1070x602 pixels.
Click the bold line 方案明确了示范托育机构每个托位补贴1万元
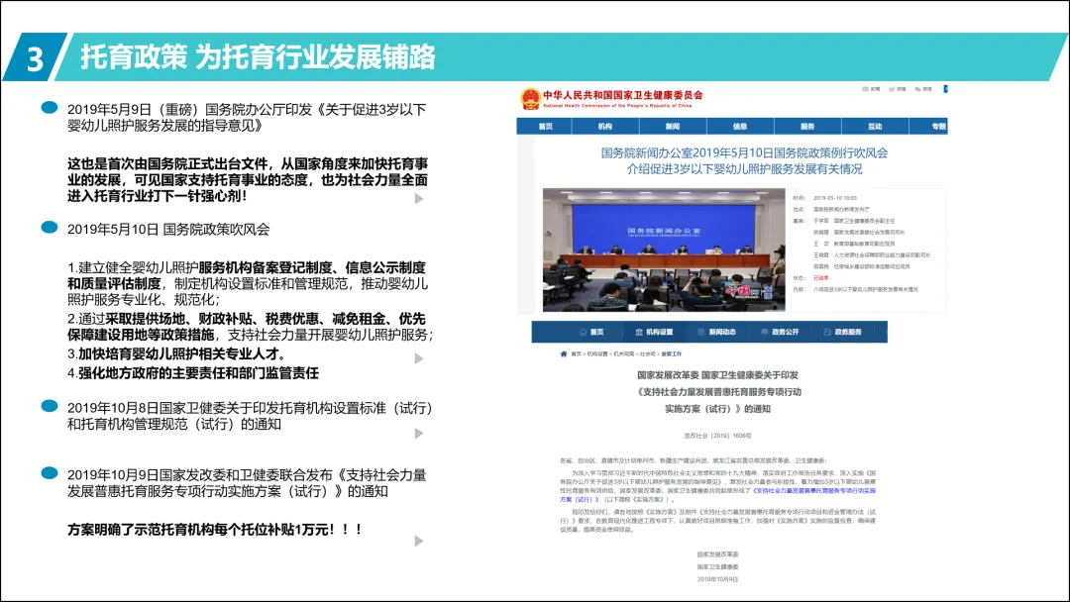(215, 530)
